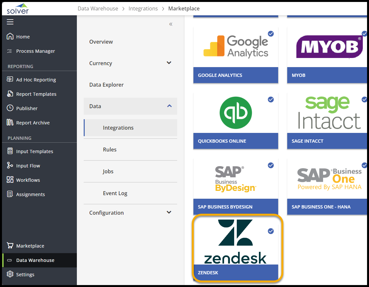This screenshot has height=287, width=369.
Task: Open Report Archive books icon
Action: (10, 122)
